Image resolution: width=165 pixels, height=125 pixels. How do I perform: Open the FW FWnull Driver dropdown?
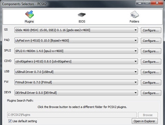coord(76,82)
